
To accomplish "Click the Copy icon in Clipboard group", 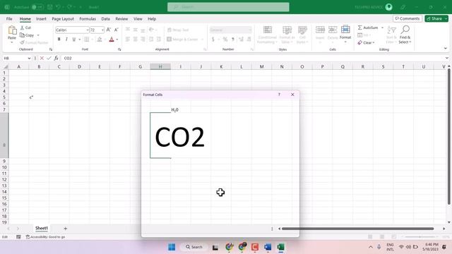I will point(22,35).
